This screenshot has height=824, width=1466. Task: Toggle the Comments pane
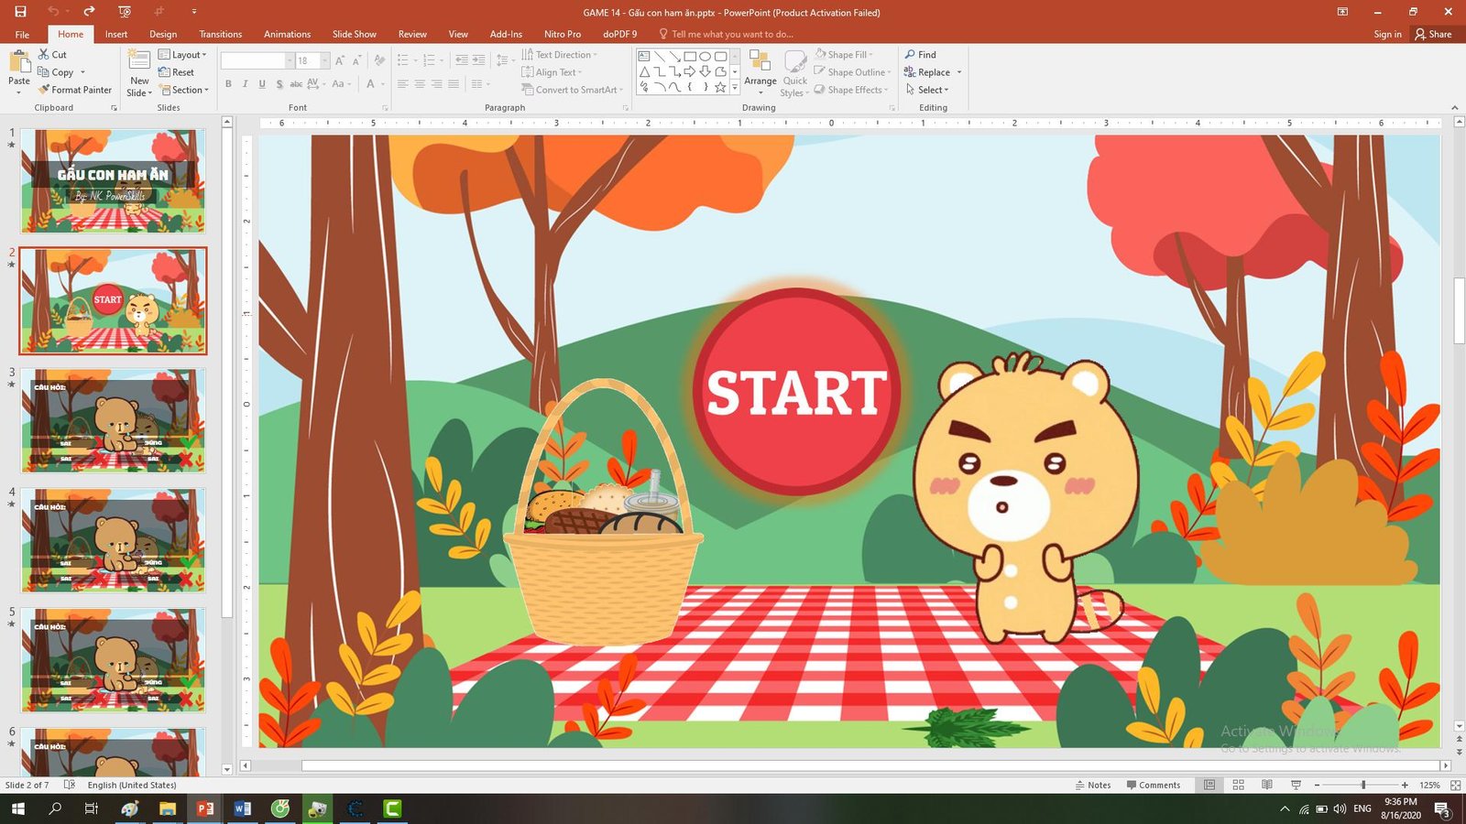pos(1153,785)
